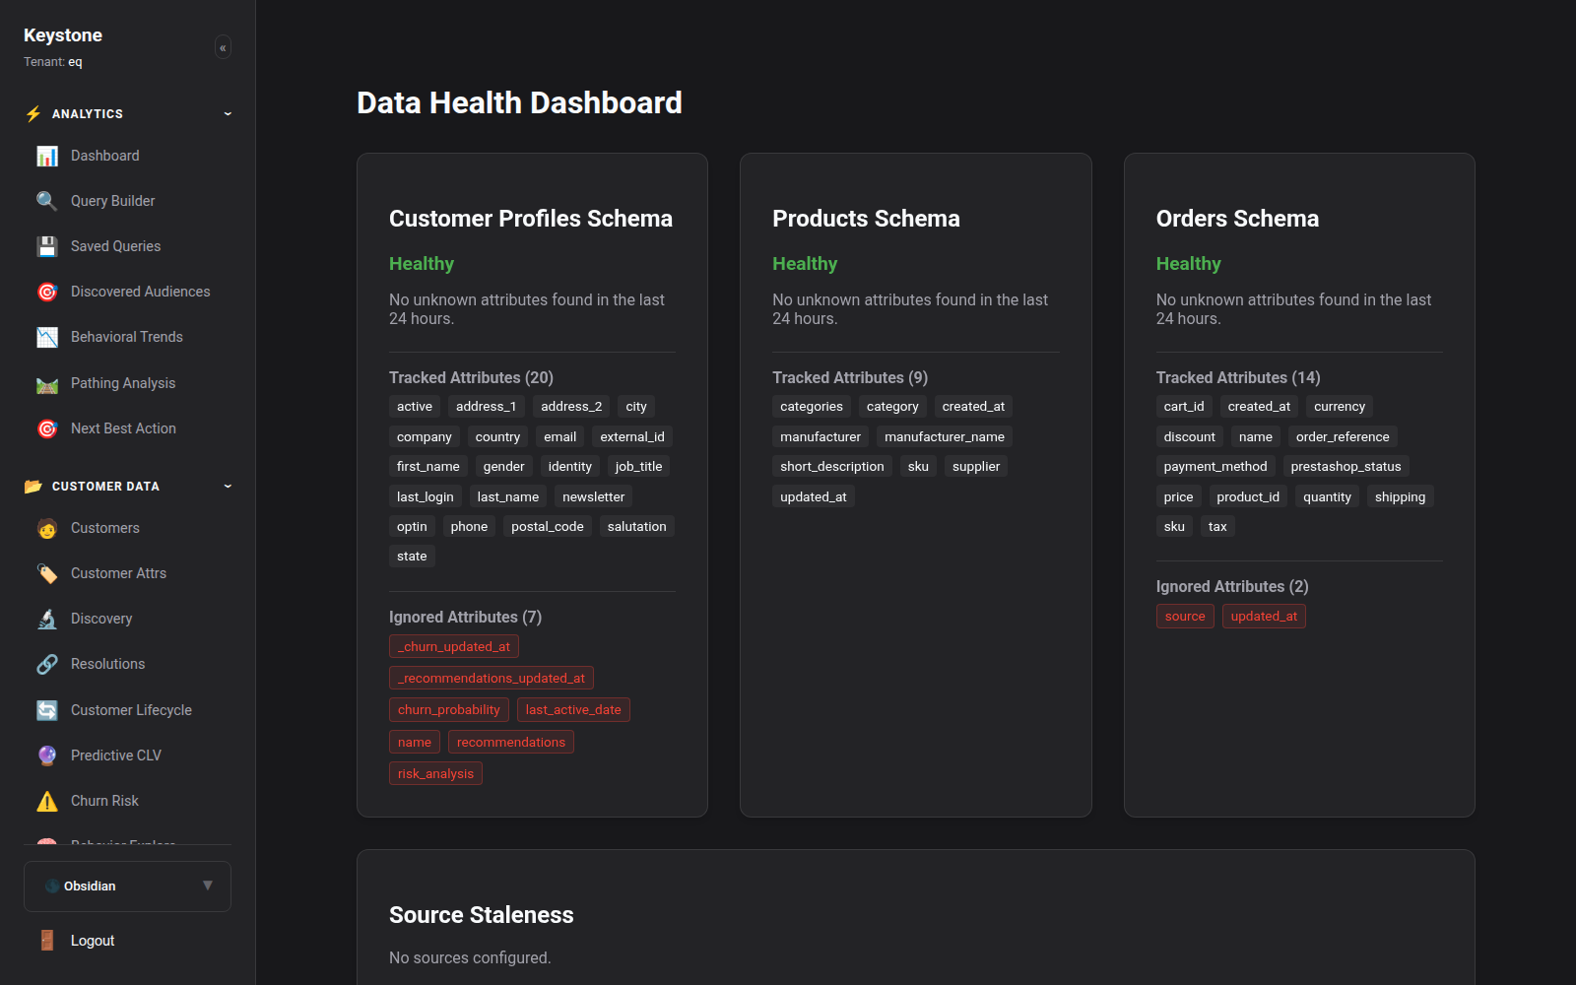The image size is (1576, 985).
Task: Click the Pathing Analysis icon
Action: pos(47,383)
